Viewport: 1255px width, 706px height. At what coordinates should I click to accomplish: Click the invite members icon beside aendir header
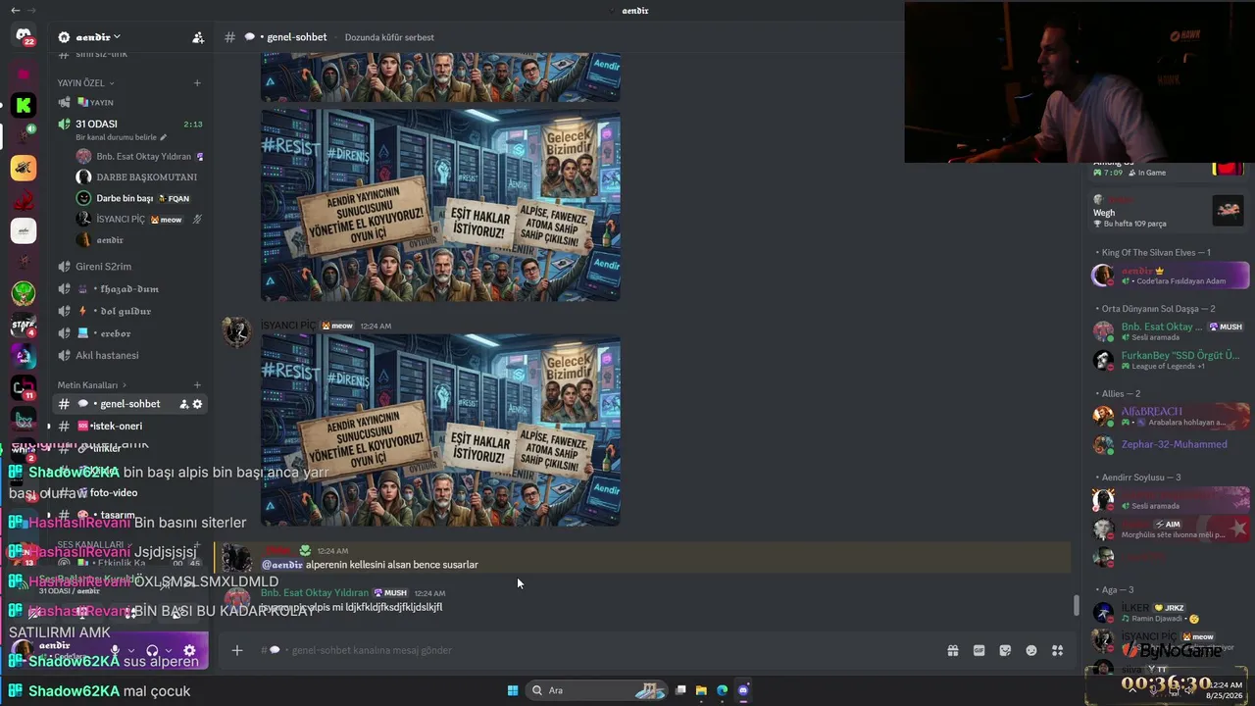(x=198, y=37)
